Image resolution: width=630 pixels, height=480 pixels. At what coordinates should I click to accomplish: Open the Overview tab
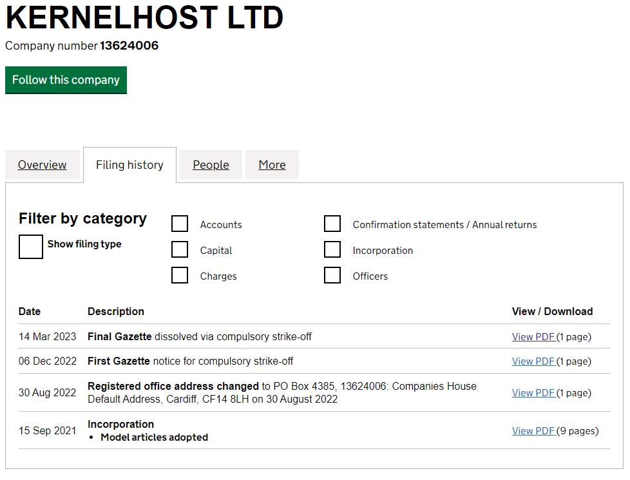pyautogui.click(x=42, y=165)
